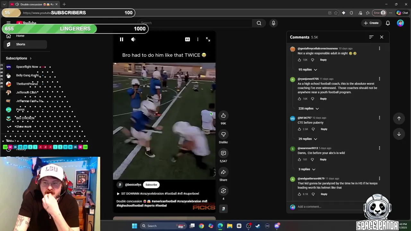
Task: Click the YouTube search box
Action: click(x=195, y=23)
